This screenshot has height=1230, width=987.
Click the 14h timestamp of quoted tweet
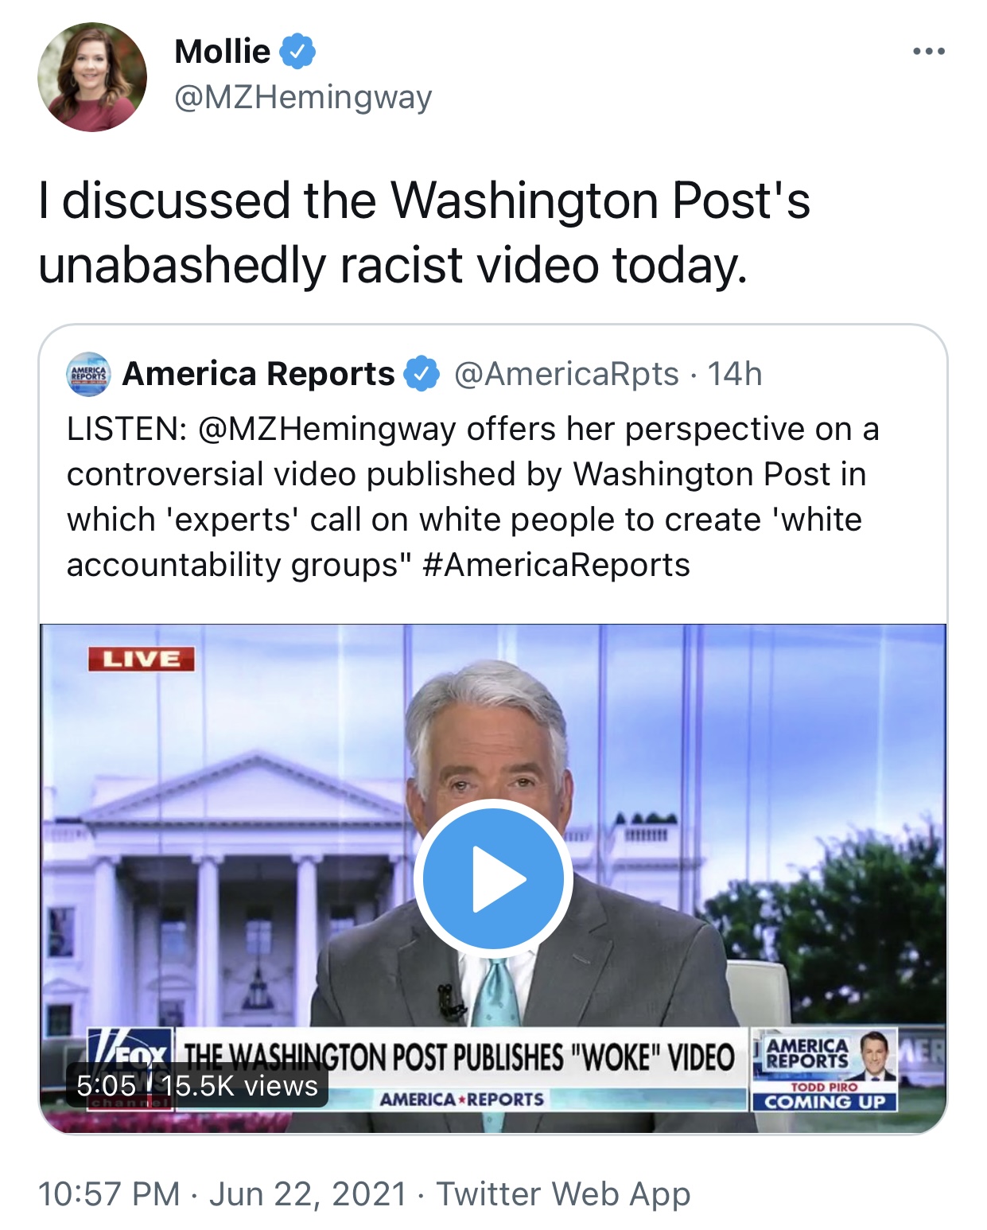coord(735,374)
